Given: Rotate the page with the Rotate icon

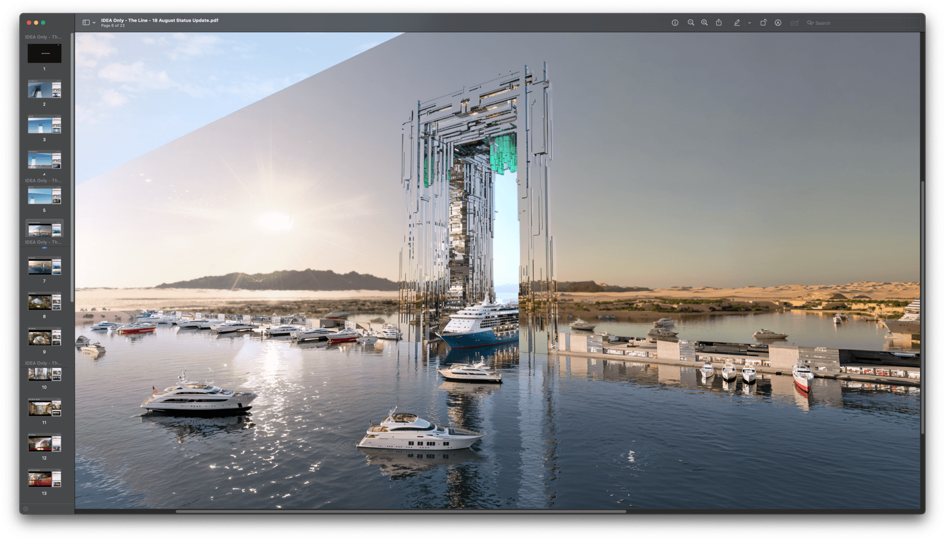Looking at the screenshot, I should (x=763, y=23).
